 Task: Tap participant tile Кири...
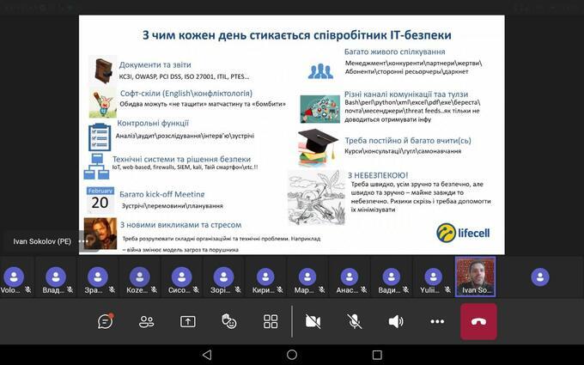point(265,277)
